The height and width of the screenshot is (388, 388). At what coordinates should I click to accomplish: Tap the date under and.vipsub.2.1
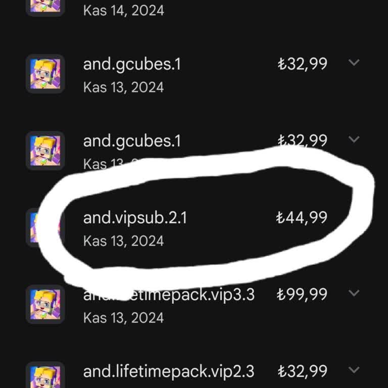123,241
